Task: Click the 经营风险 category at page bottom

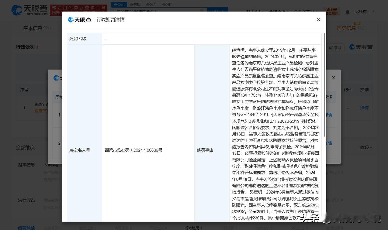Action: (26, 228)
